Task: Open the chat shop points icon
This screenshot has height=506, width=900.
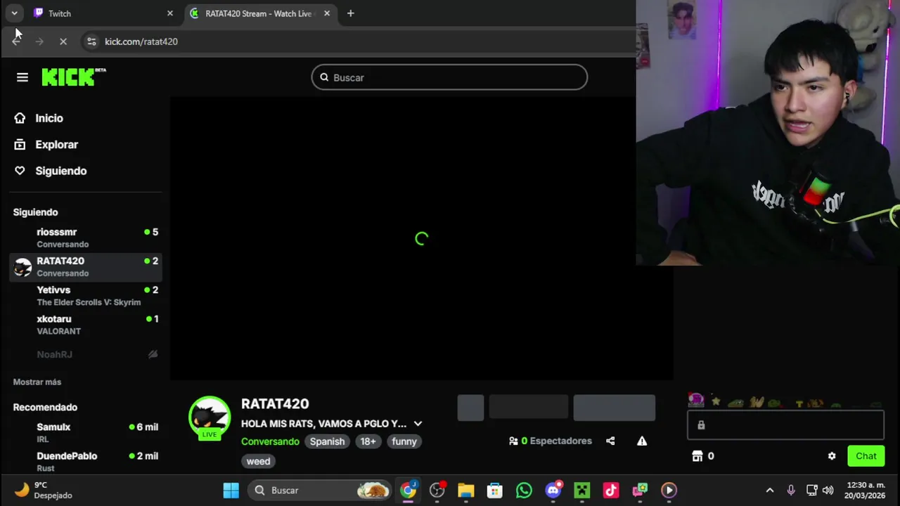Action: point(697,456)
